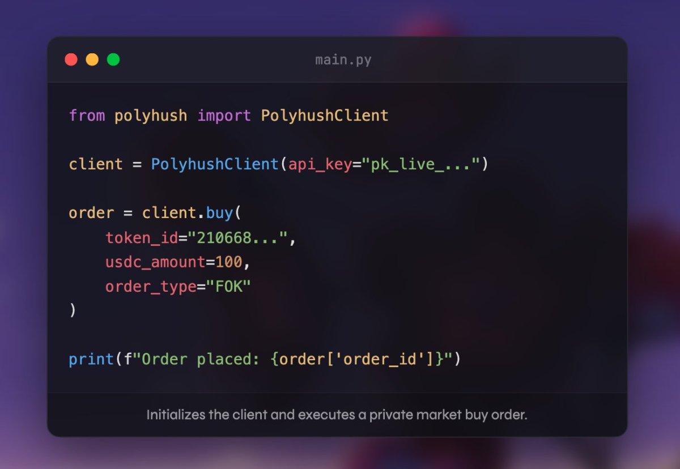This screenshot has width=680, height=469.
Task: Click the red close window dot
Action: tap(71, 59)
